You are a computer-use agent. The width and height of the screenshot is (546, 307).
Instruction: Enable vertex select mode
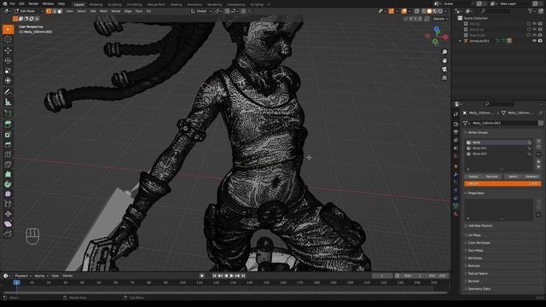[49, 11]
